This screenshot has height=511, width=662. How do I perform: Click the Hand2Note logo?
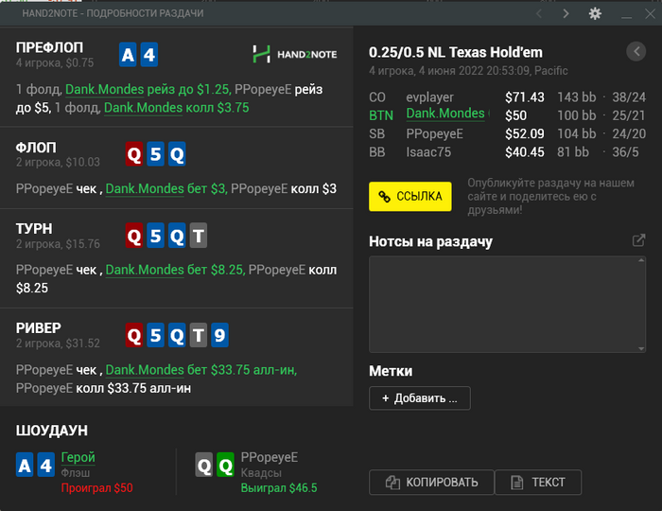(295, 54)
